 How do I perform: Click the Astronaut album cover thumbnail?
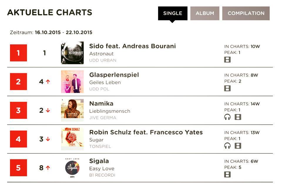point(72,53)
